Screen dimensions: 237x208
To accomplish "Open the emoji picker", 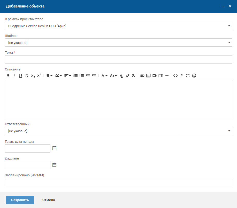I will point(194,76).
